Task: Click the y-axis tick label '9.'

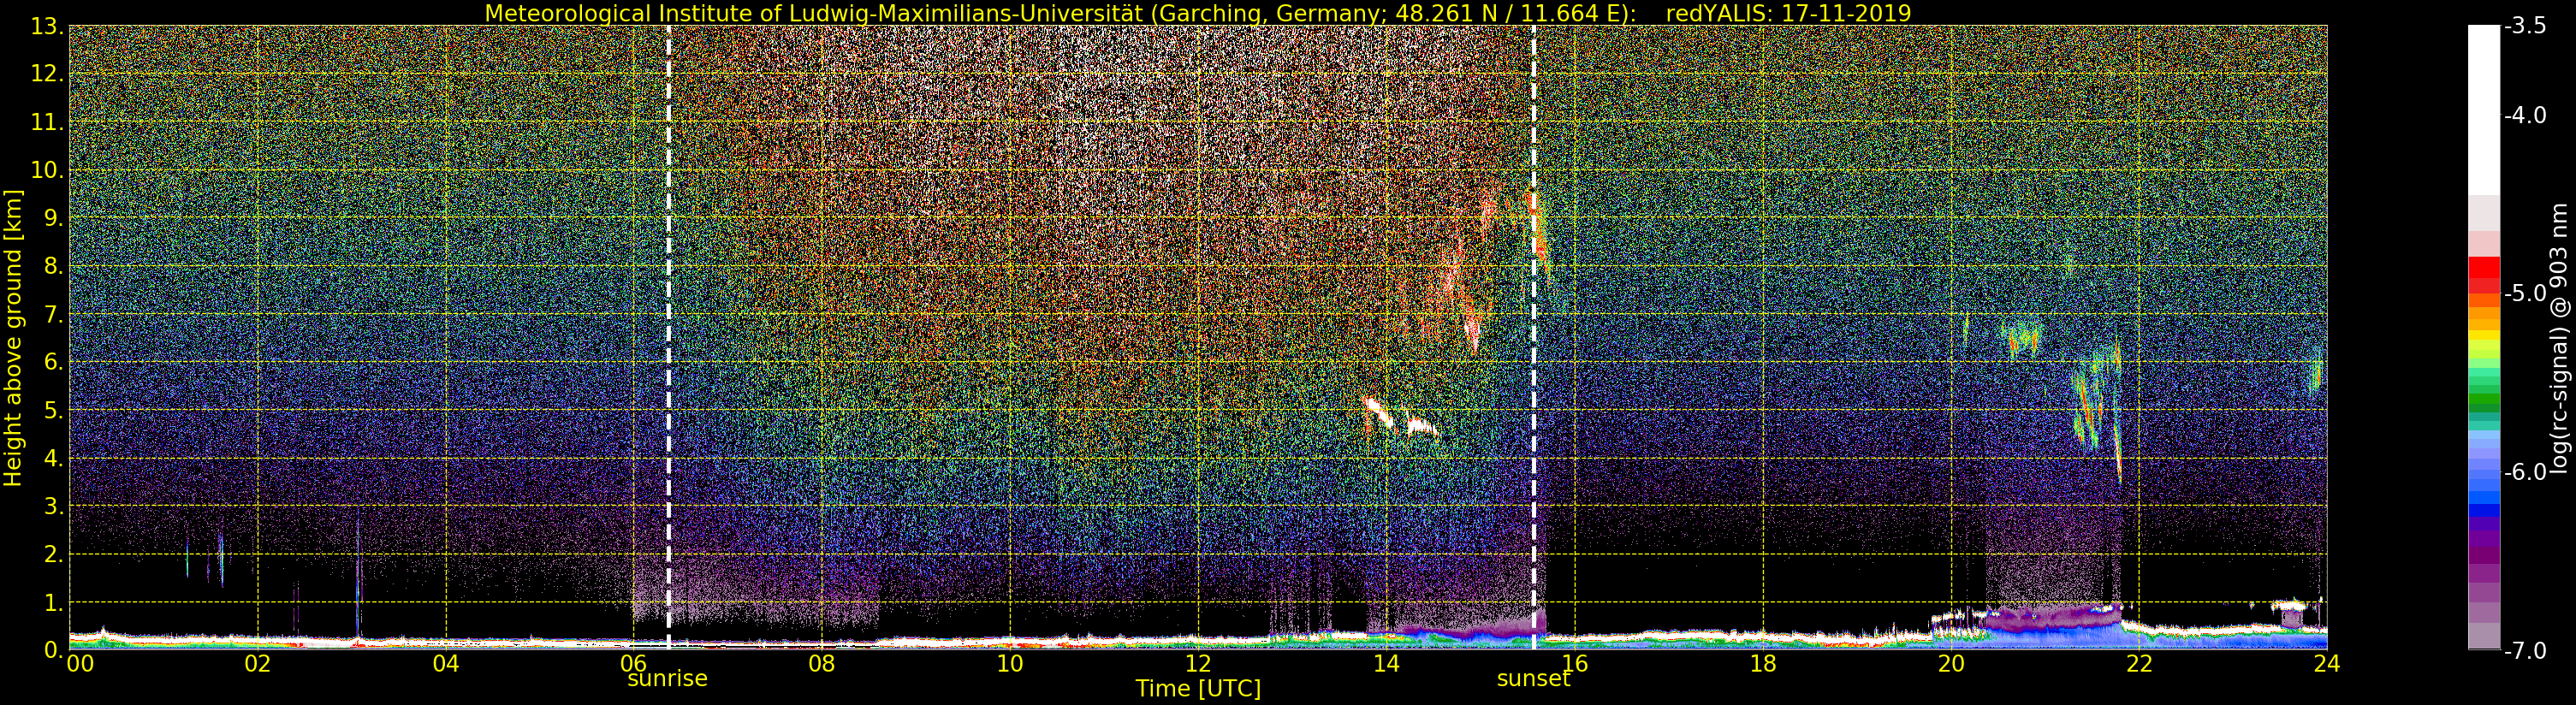Action: 54,219
